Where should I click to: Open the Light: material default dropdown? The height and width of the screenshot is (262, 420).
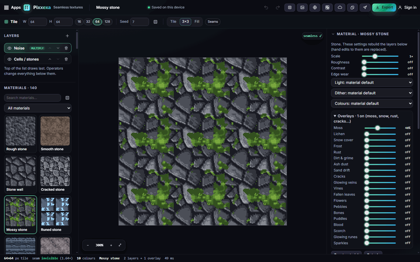click(372, 83)
